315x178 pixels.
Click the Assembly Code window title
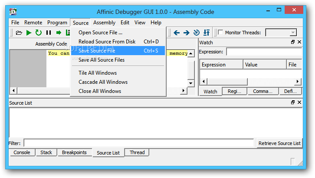coord(51,44)
